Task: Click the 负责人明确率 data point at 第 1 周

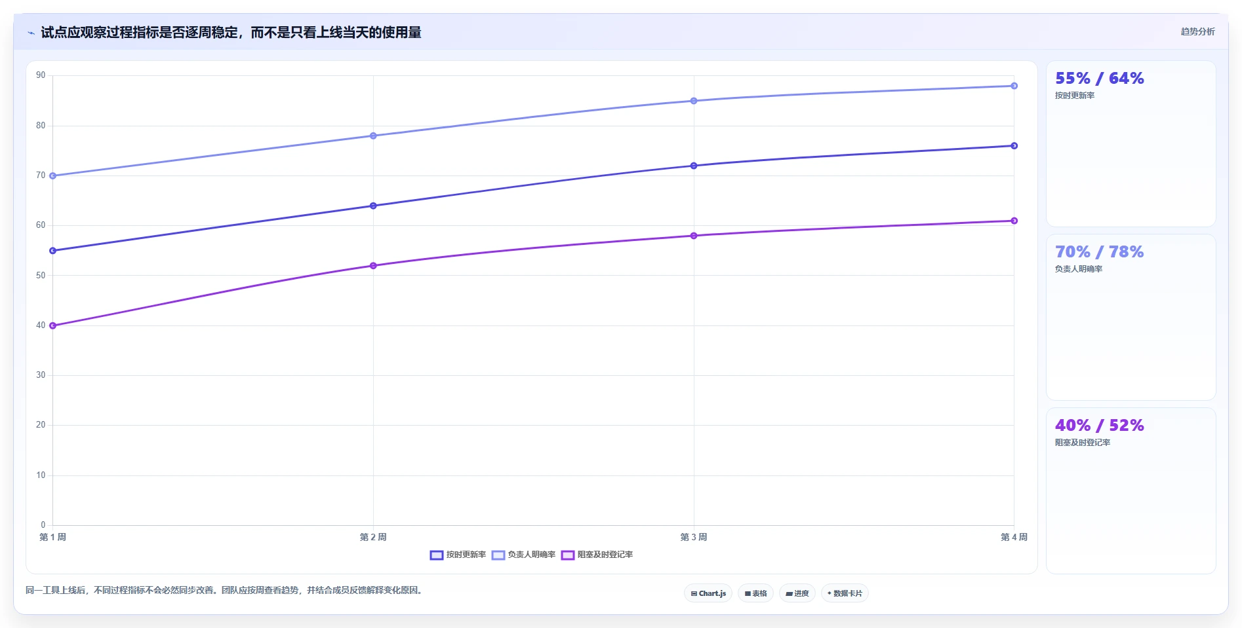Action: click(x=53, y=175)
